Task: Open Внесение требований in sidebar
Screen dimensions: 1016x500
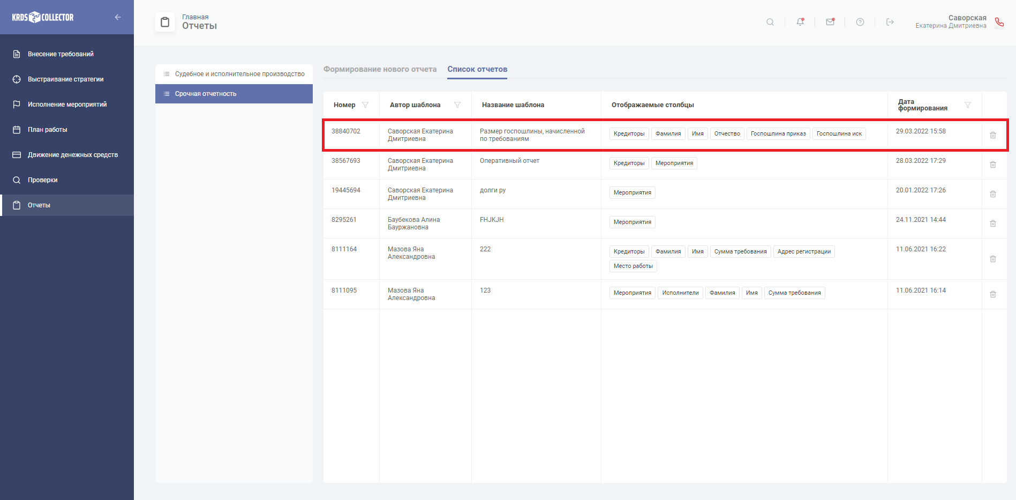Action: [67, 54]
